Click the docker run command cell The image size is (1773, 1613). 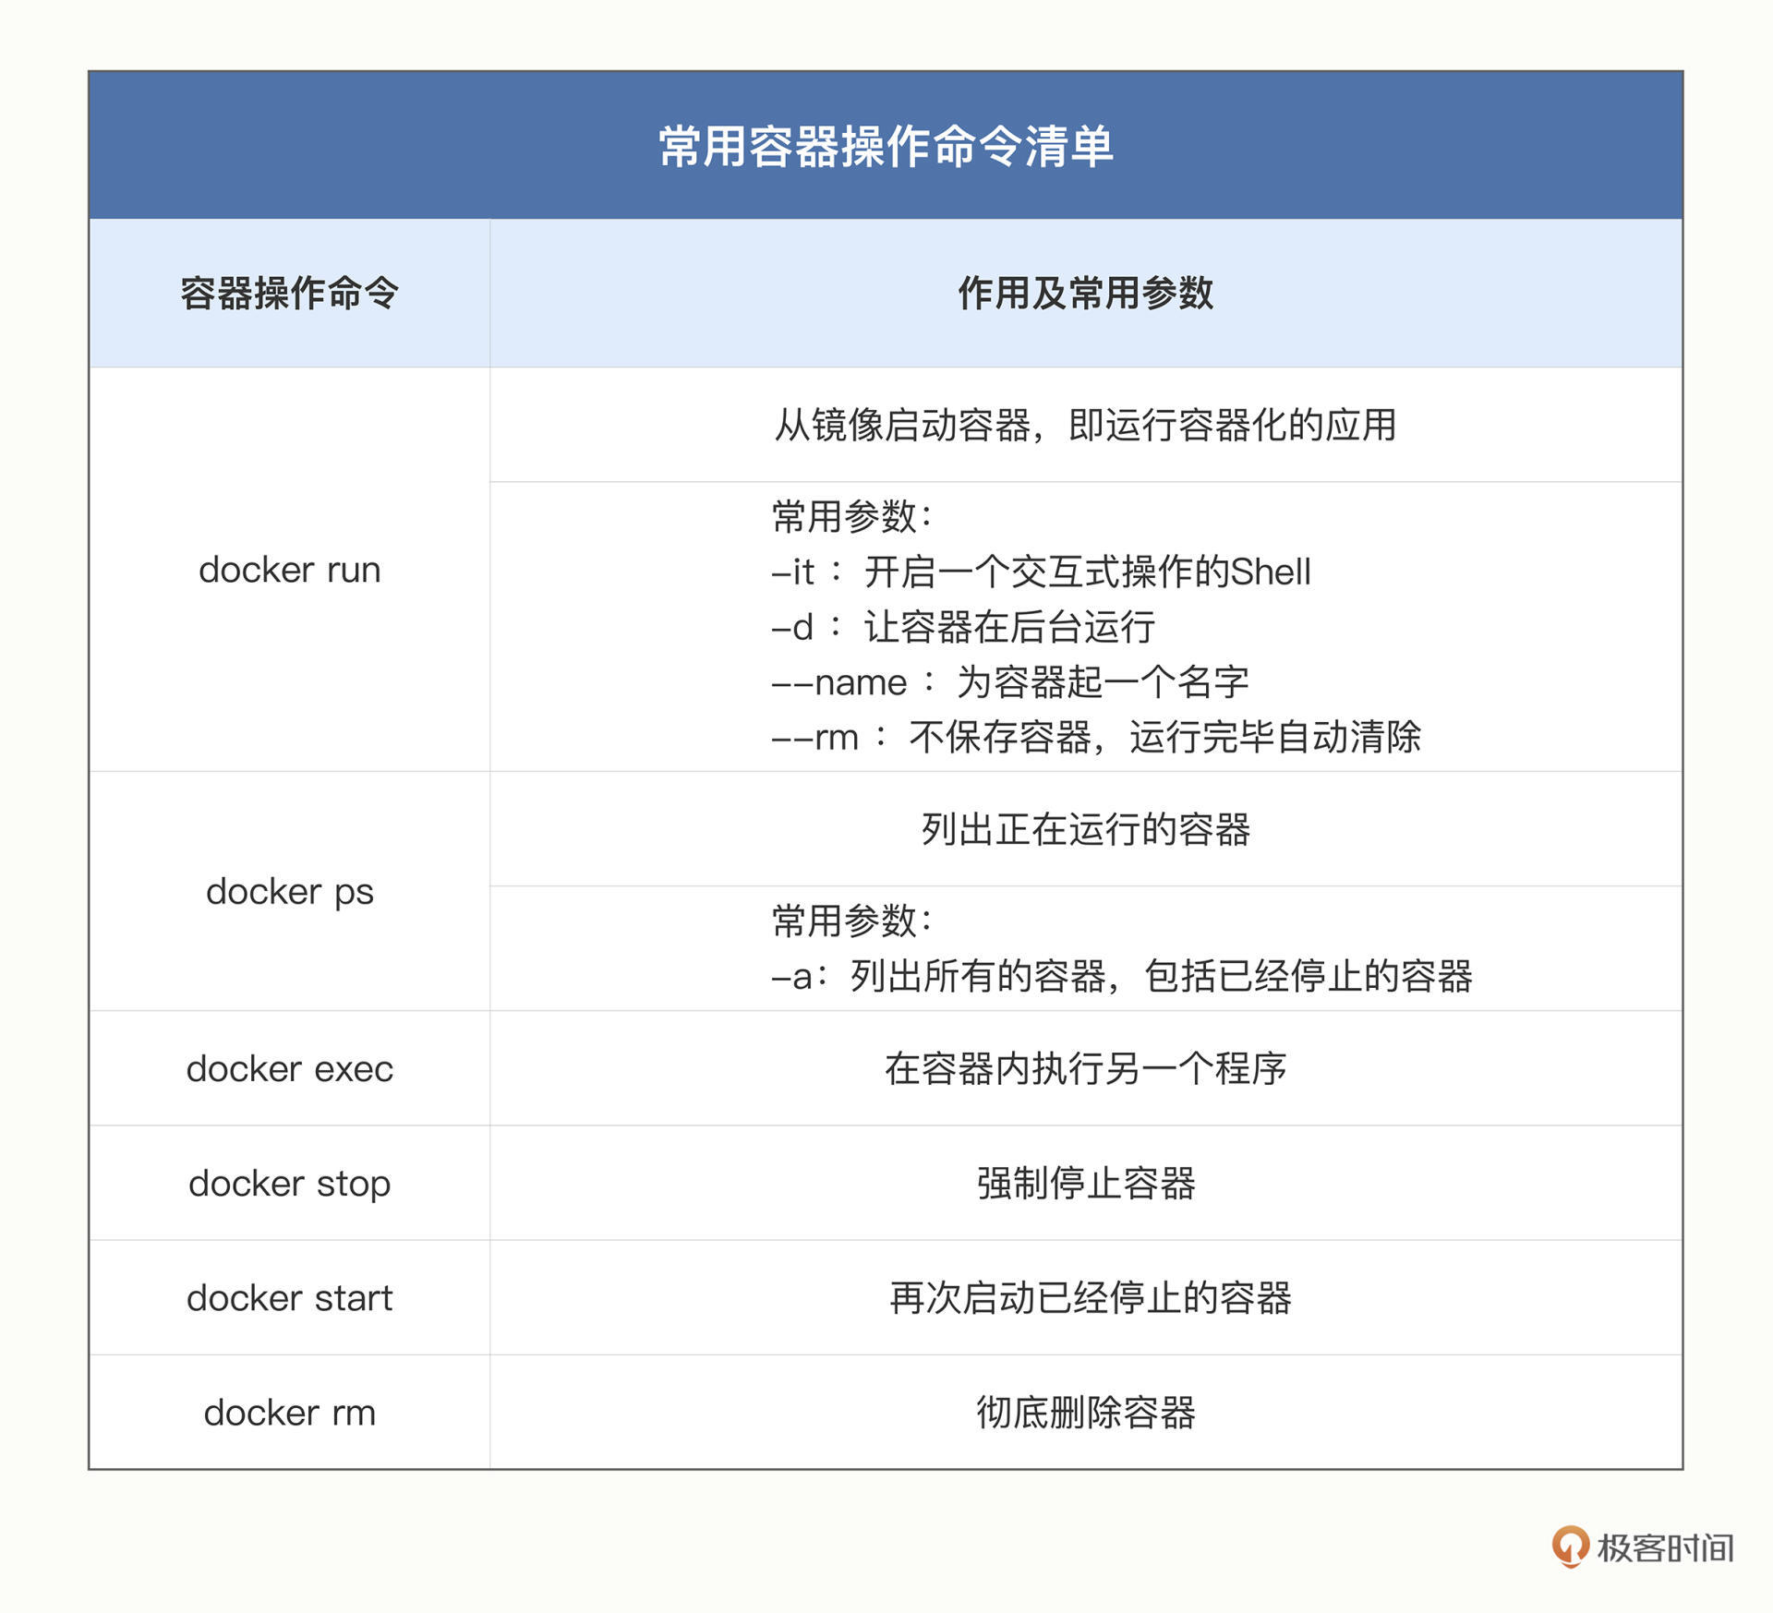[x=289, y=571]
